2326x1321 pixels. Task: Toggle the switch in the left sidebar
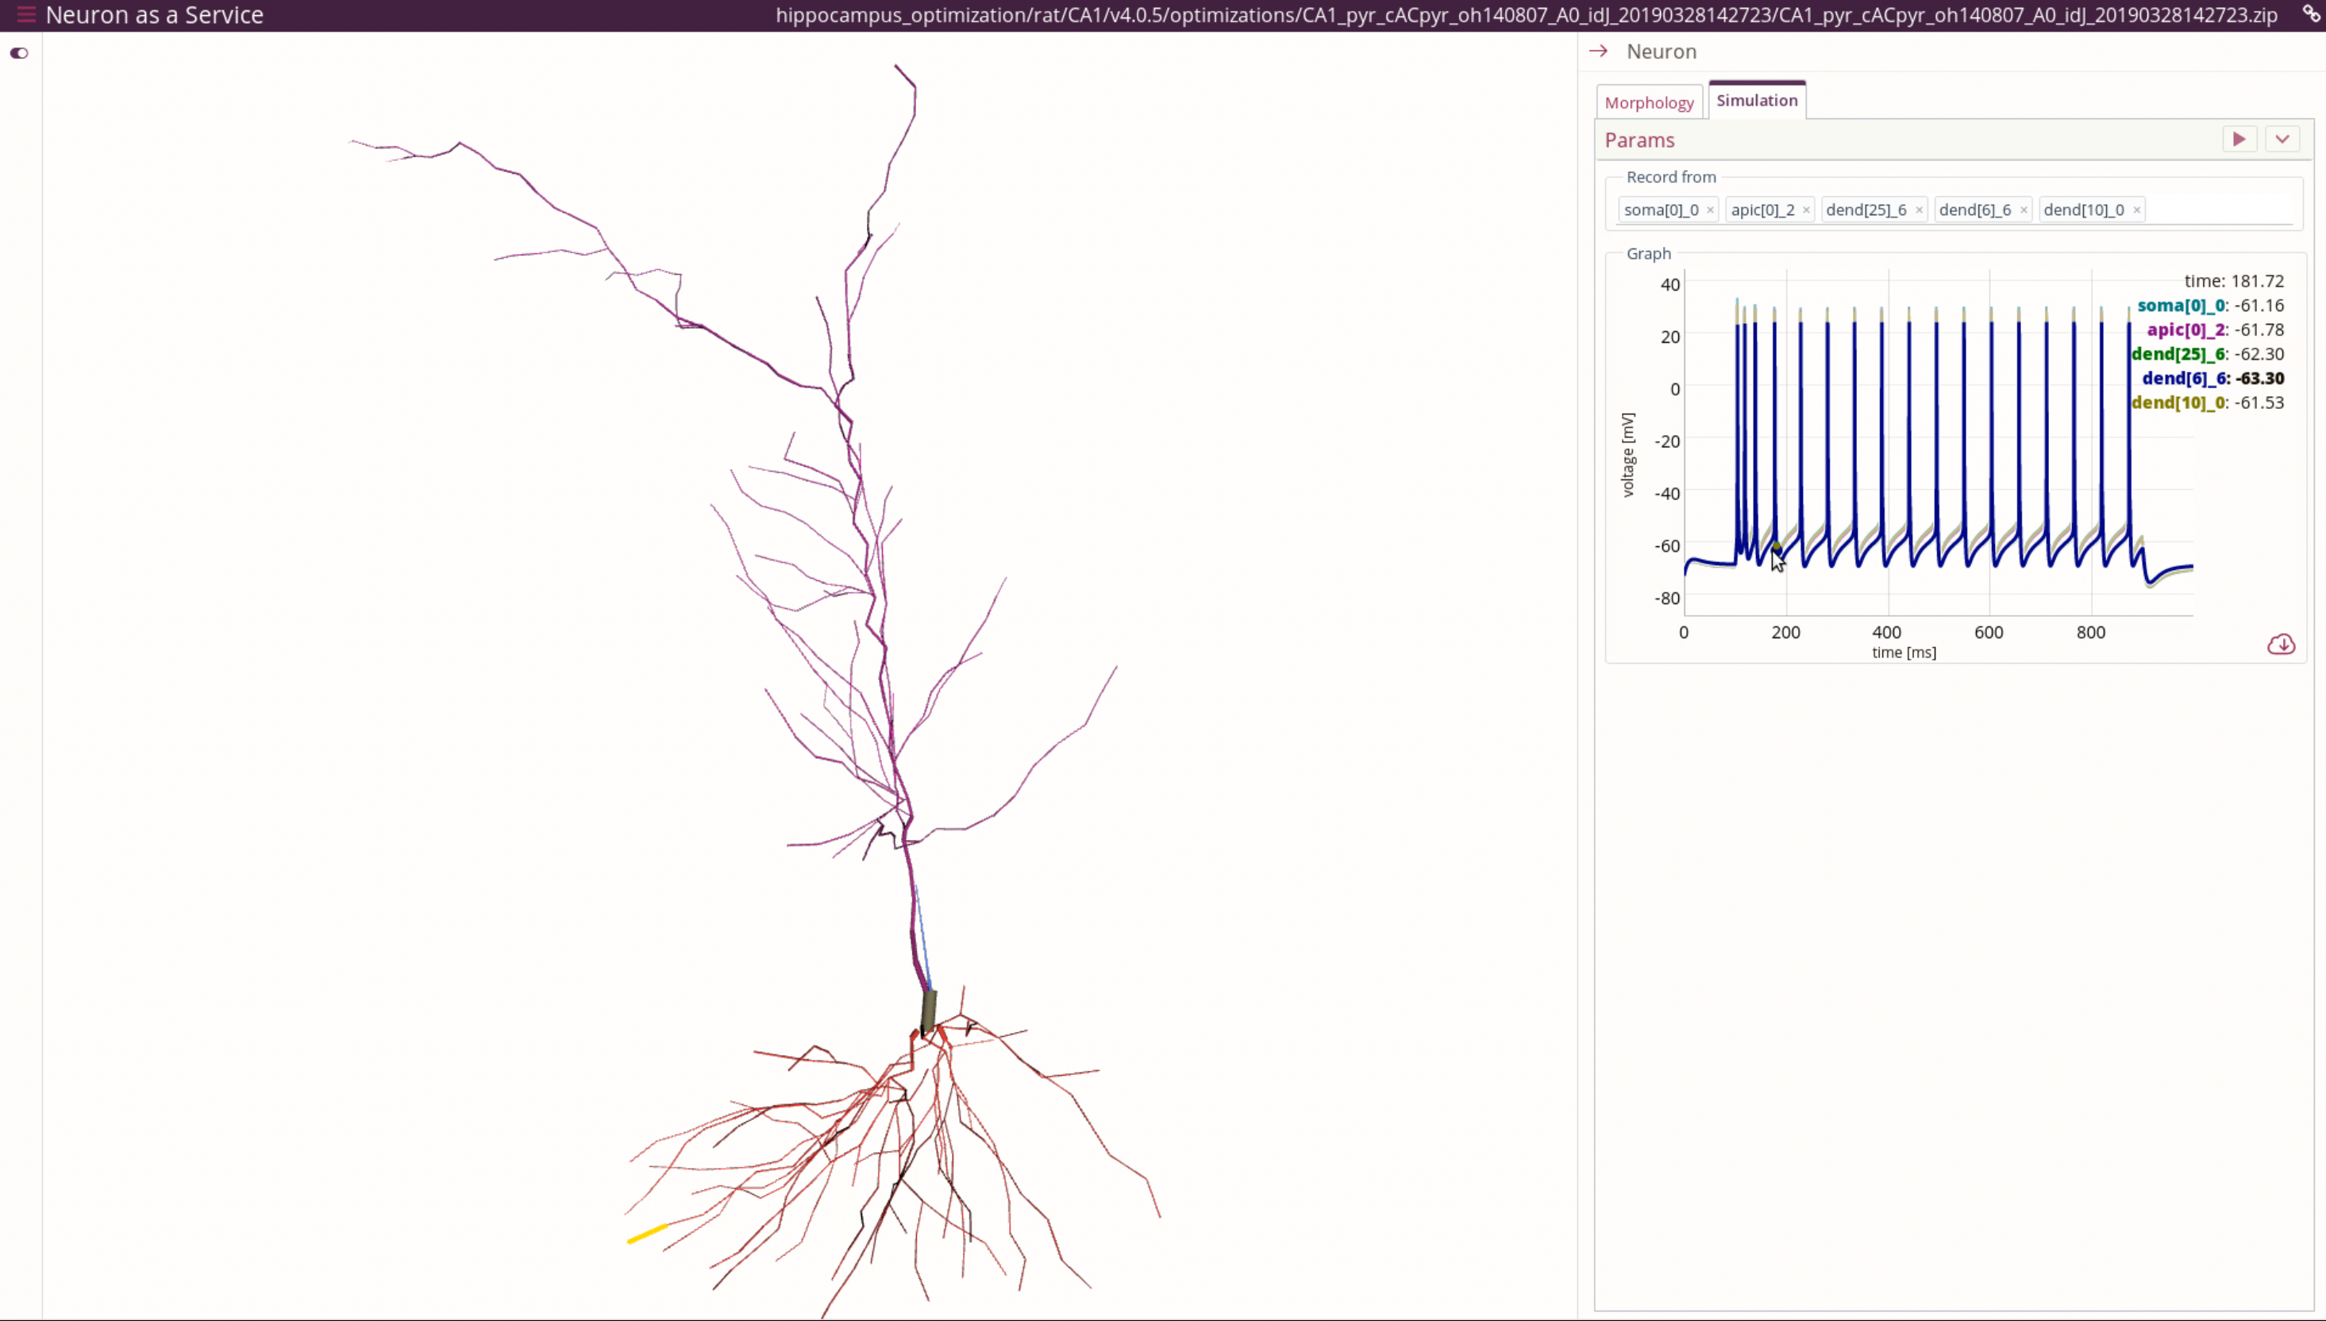[19, 53]
